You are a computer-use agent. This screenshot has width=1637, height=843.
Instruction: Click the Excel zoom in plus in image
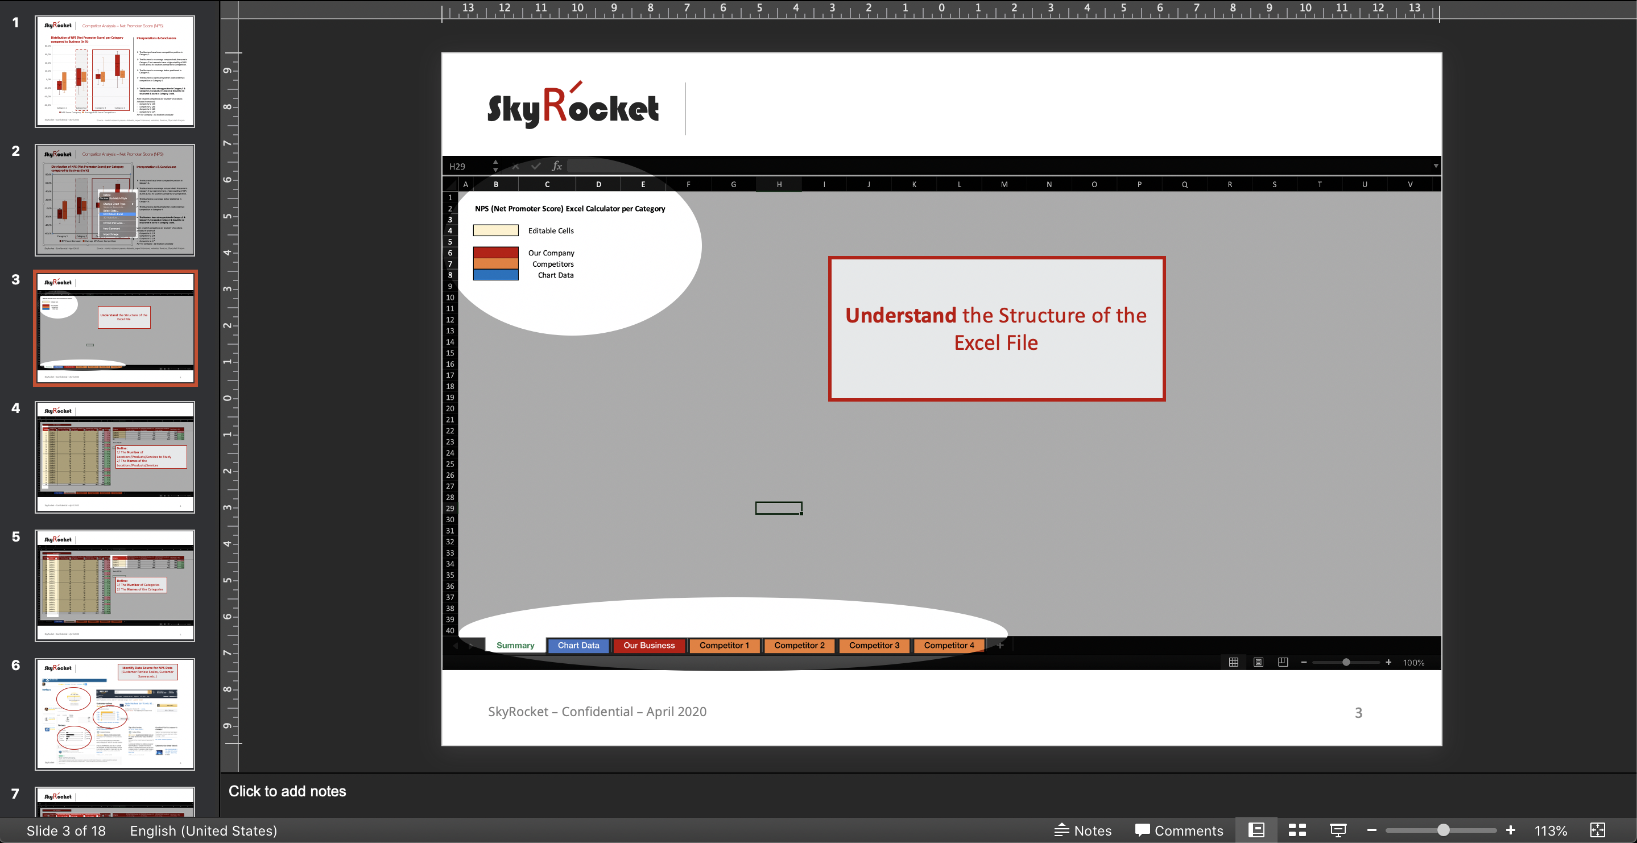[x=1388, y=662]
